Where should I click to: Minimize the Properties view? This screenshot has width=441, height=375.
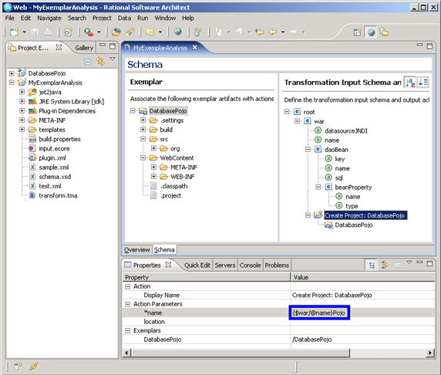pos(419,262)
